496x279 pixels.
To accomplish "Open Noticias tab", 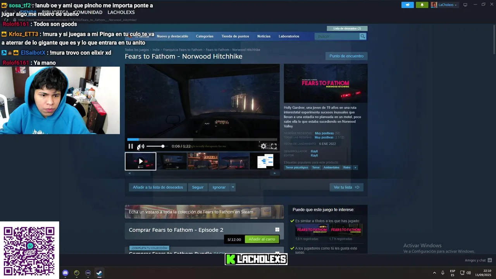I will pos(264,36).
